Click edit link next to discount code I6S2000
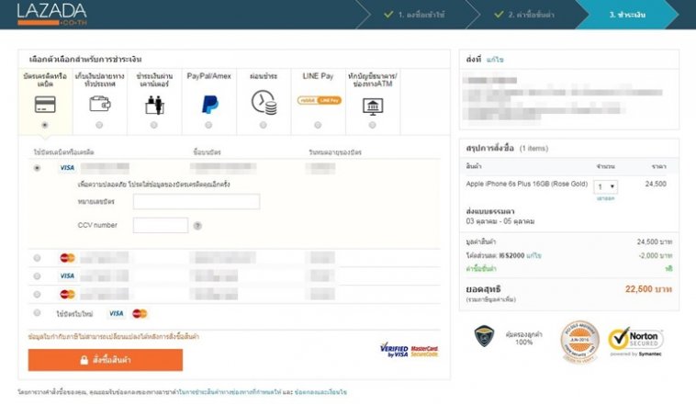The image size is (696, 404). 533,254
